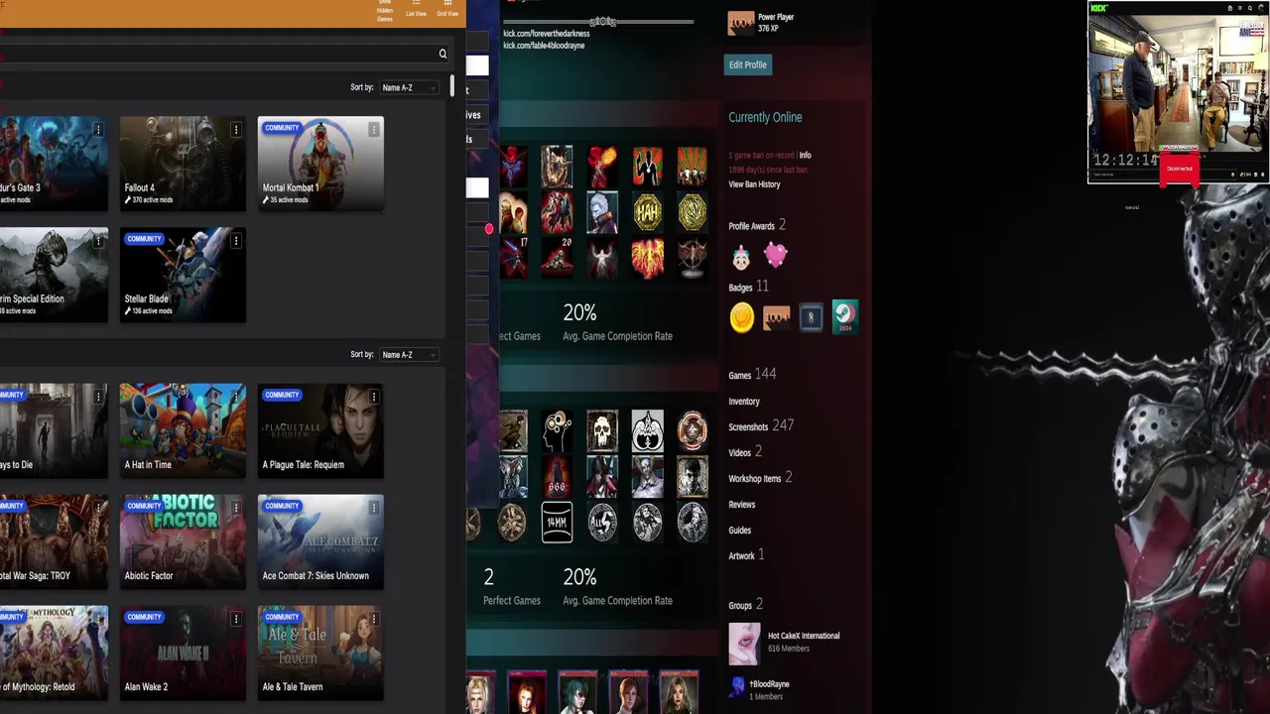
Task: Open the Fallout 4 game card
Action: (183, 164)
